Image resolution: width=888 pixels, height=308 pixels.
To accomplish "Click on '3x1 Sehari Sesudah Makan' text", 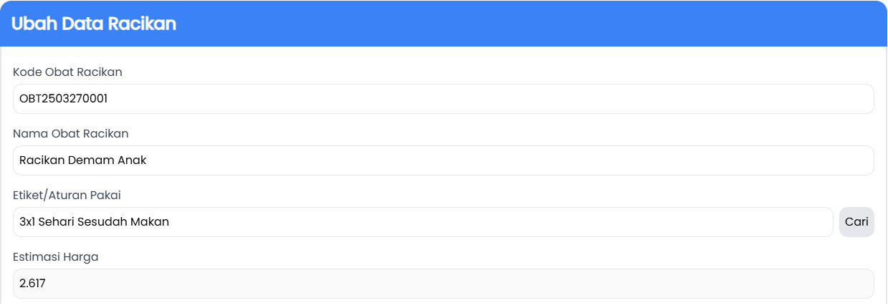I will pos(94,222).
